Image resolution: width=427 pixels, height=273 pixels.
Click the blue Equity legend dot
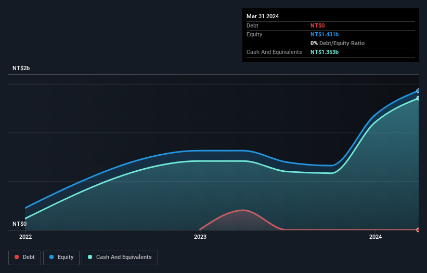[x=51, y=257]
